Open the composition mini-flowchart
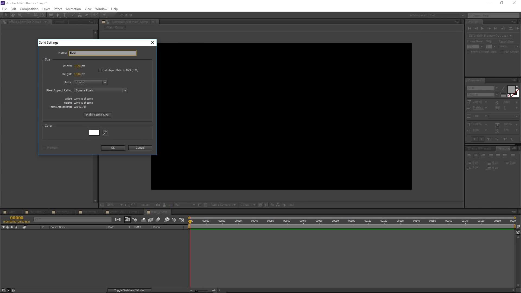This screenshot has width=521, height=293. coord(118,220)
